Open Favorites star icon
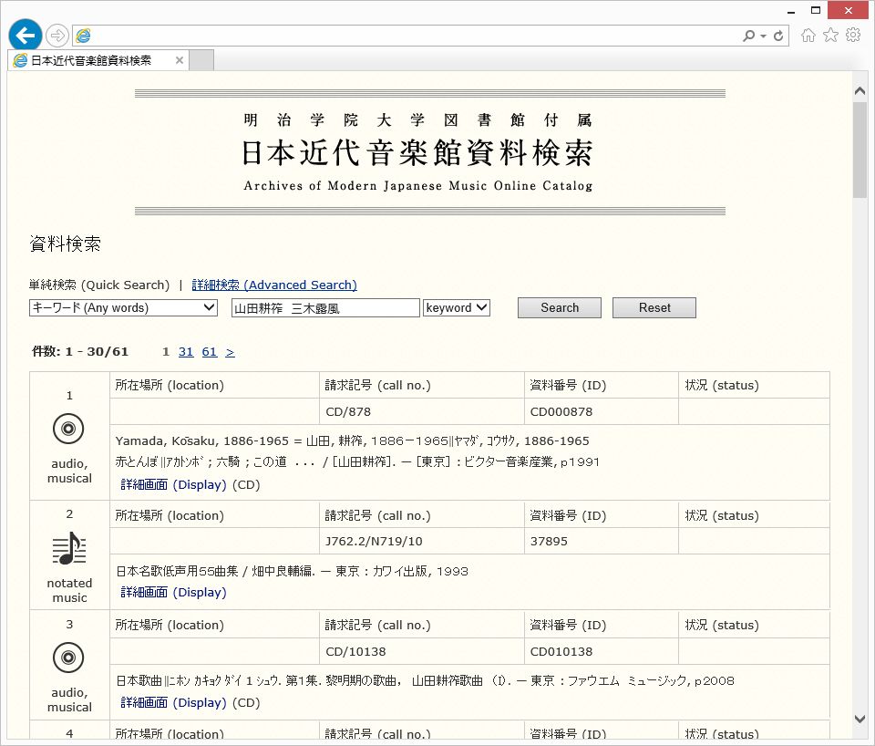 coord(830,36)
